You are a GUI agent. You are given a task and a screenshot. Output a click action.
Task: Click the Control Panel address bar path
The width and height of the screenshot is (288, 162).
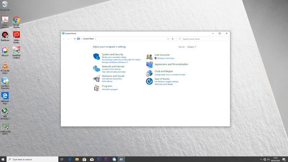coord(88,39)
